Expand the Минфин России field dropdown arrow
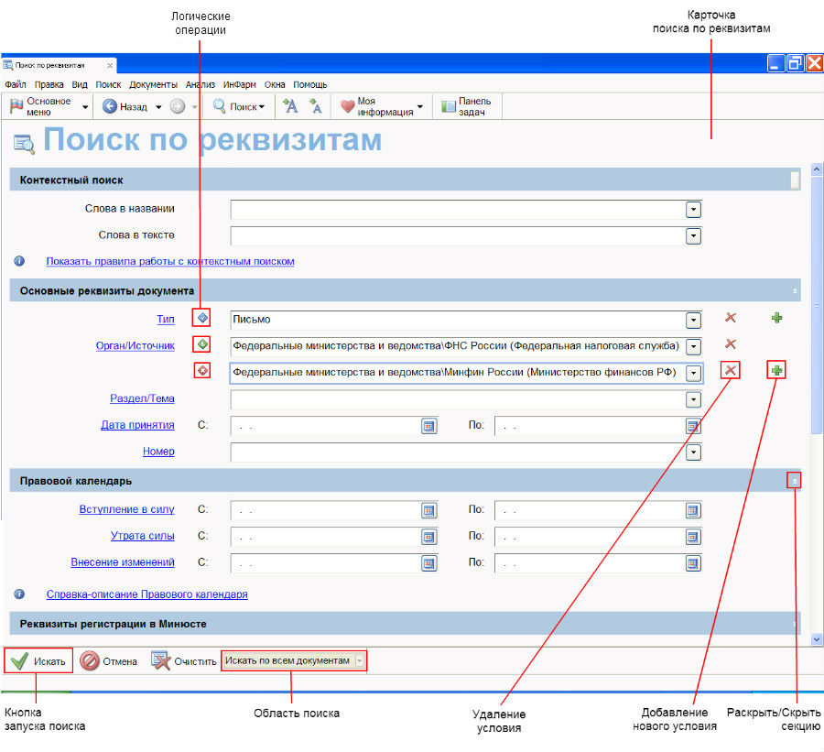Screen dimensions: 824x752 point(693,373)
